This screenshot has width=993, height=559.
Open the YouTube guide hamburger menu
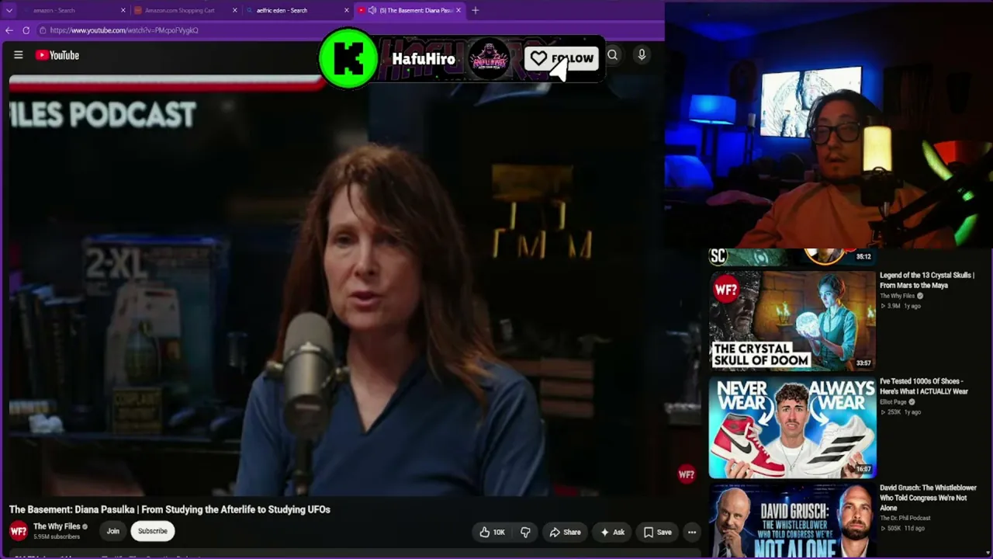(19, 55)
